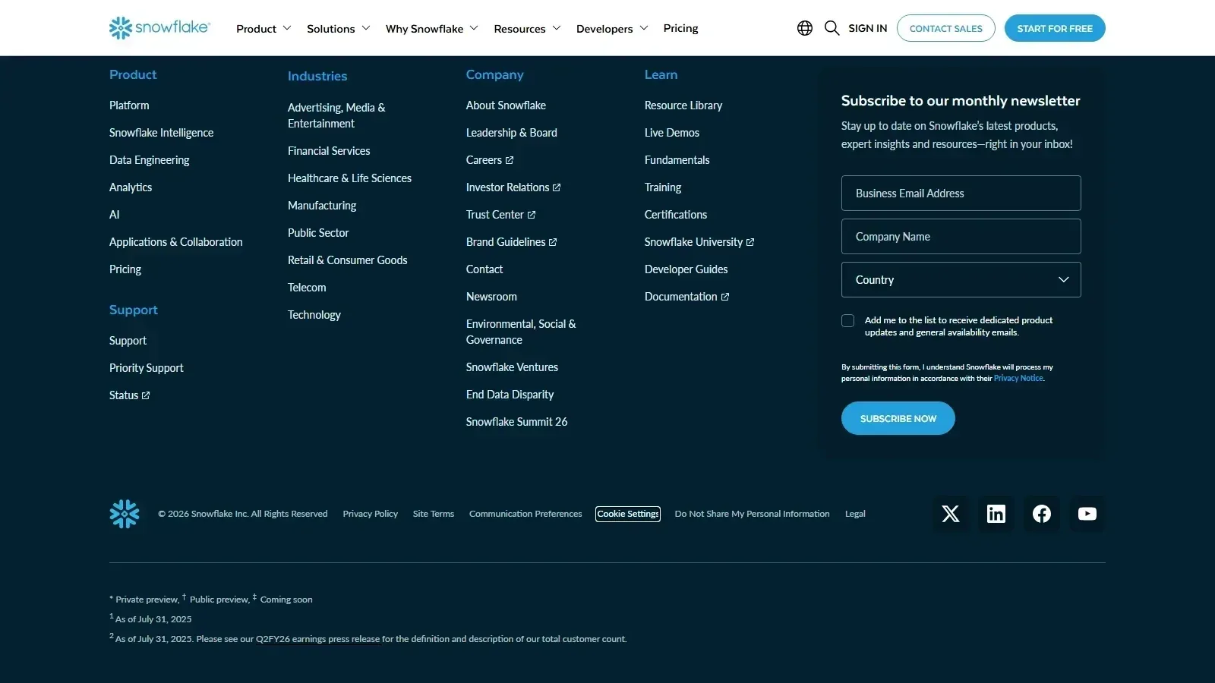This screenshot has height=683, width=1215.
Task: Click SIGN IN in the header
Action: coord(867,28)
